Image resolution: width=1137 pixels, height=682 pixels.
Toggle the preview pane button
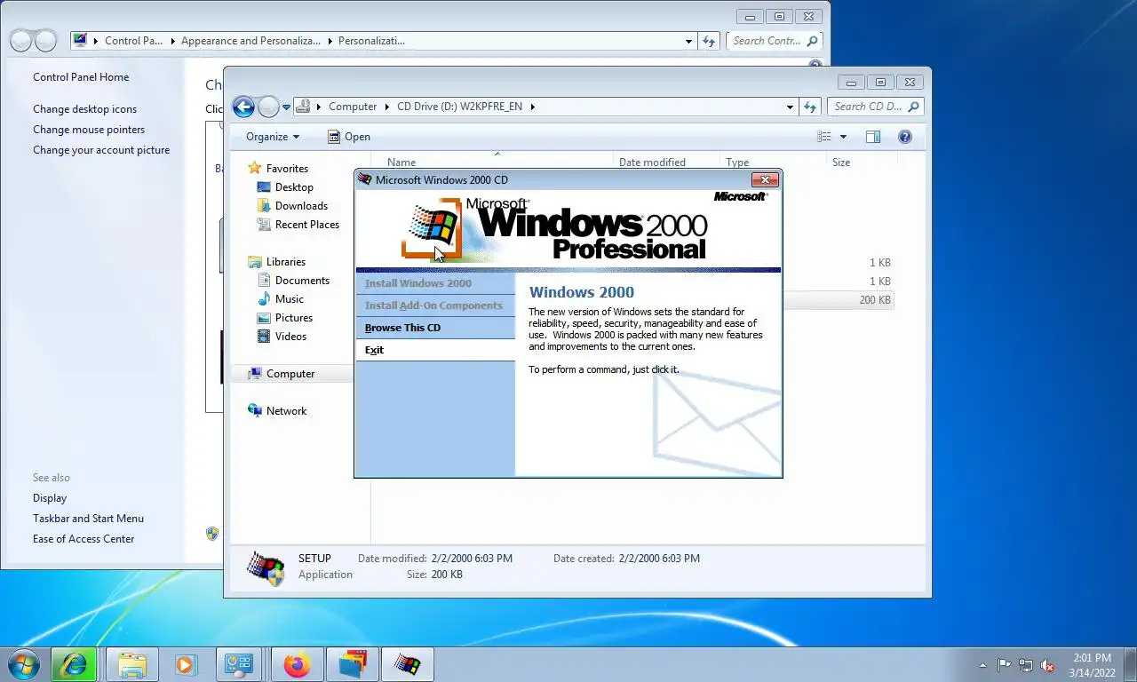click(873, 137)
